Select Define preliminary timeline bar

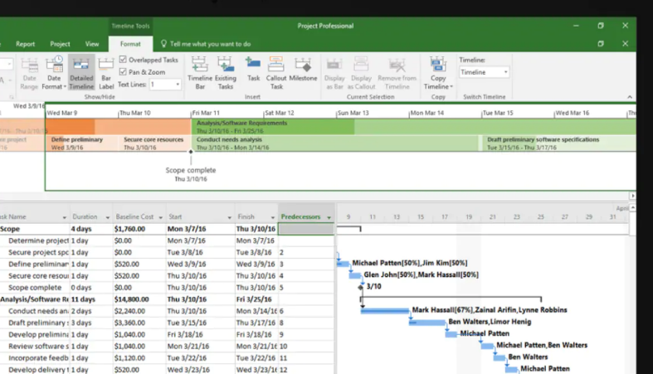point(81,143)
